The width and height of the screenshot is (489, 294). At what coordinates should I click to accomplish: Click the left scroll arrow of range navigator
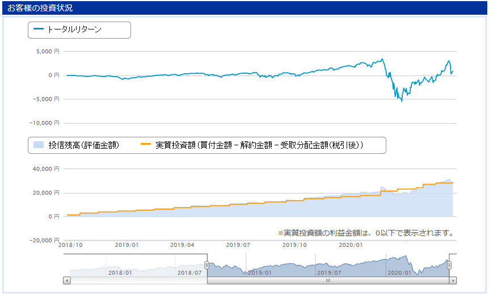pos(67,280)
